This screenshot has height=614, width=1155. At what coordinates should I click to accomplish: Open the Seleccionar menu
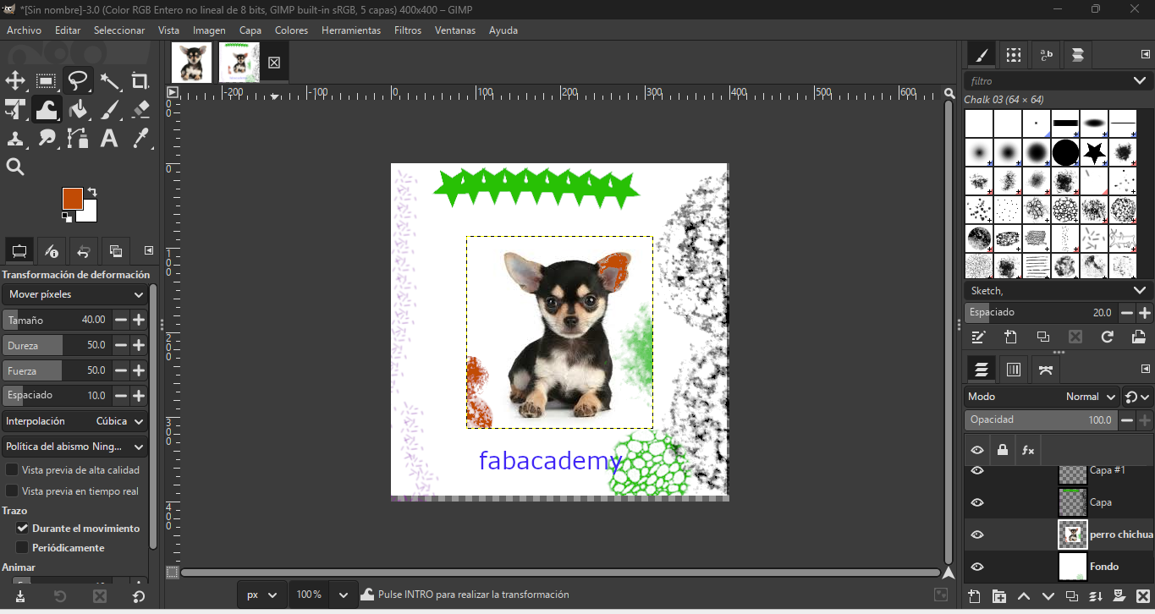[x=119, y=30]
